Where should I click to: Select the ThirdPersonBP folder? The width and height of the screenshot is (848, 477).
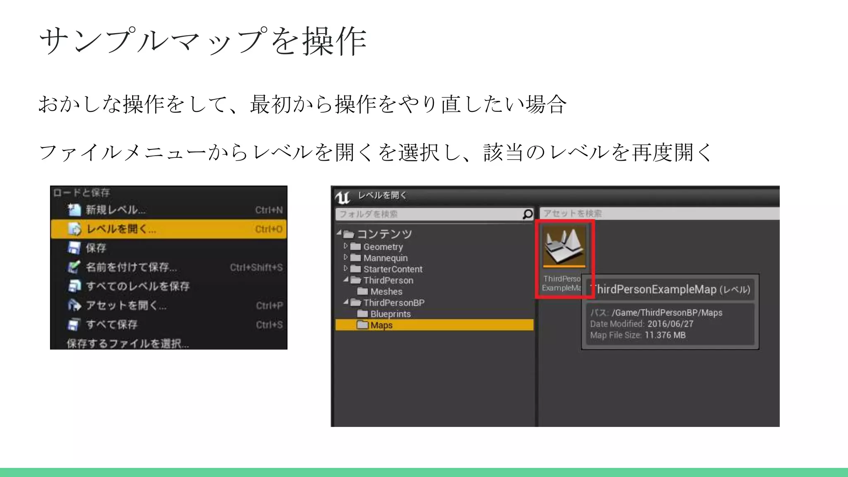[394, 303]
